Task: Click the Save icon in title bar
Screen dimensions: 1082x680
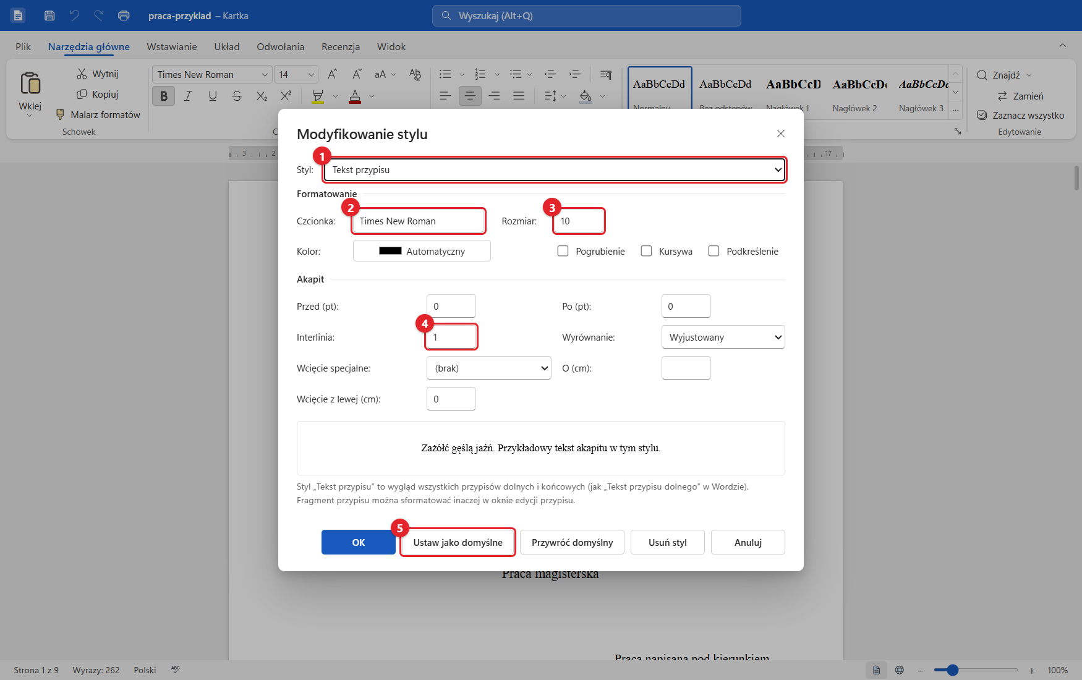Action: (x=49, y=15)
